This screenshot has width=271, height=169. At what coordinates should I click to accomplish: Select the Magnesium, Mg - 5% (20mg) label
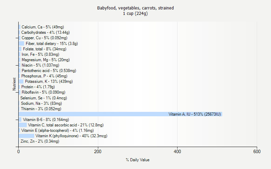(46, 60)
